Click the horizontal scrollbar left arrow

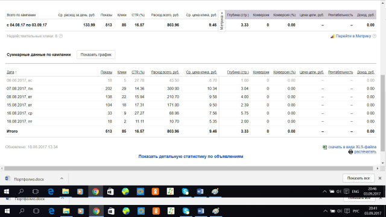tap(2, 169)
